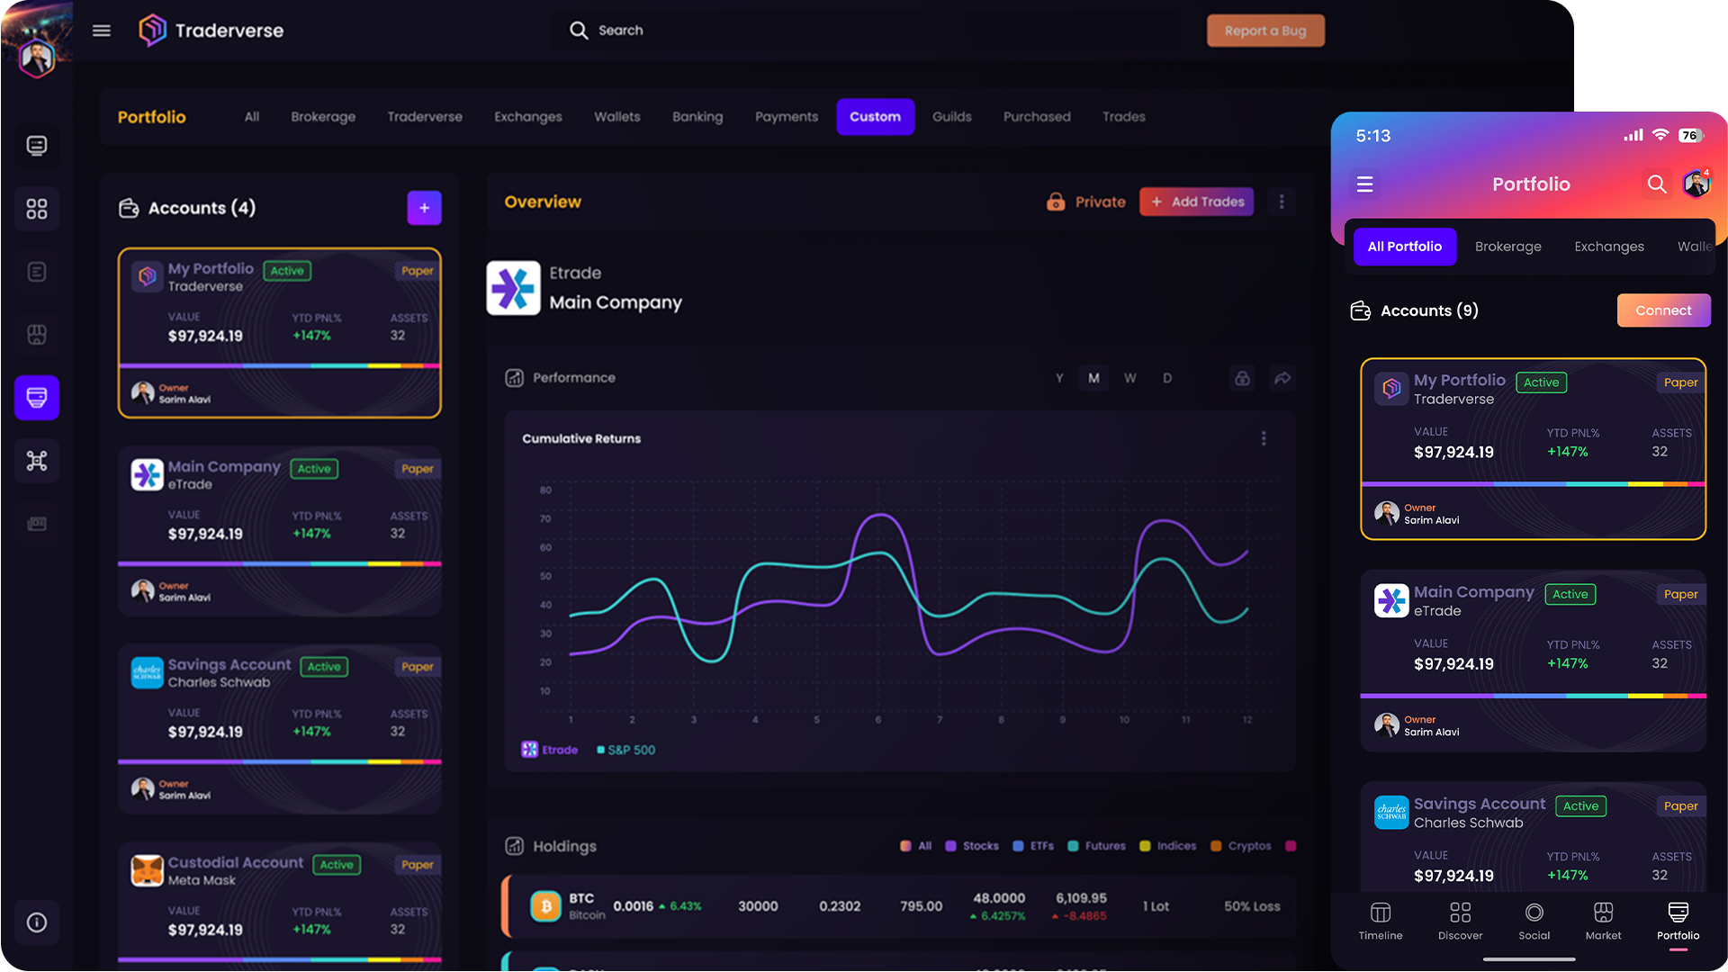Click the lock icon on Performance chart
Screen dimensions: 1728x972
click(x=1241, y=378)
